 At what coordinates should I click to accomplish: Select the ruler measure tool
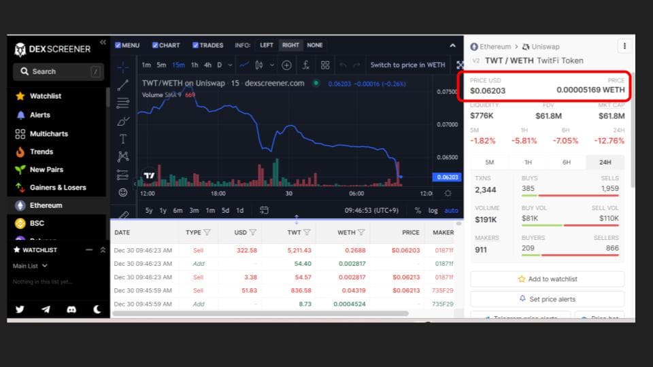(x=124, y=215)
